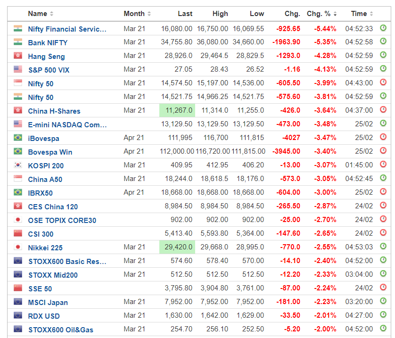Open the Hang Seng link
Screen dimensions: 395x338
click(46, 57)
